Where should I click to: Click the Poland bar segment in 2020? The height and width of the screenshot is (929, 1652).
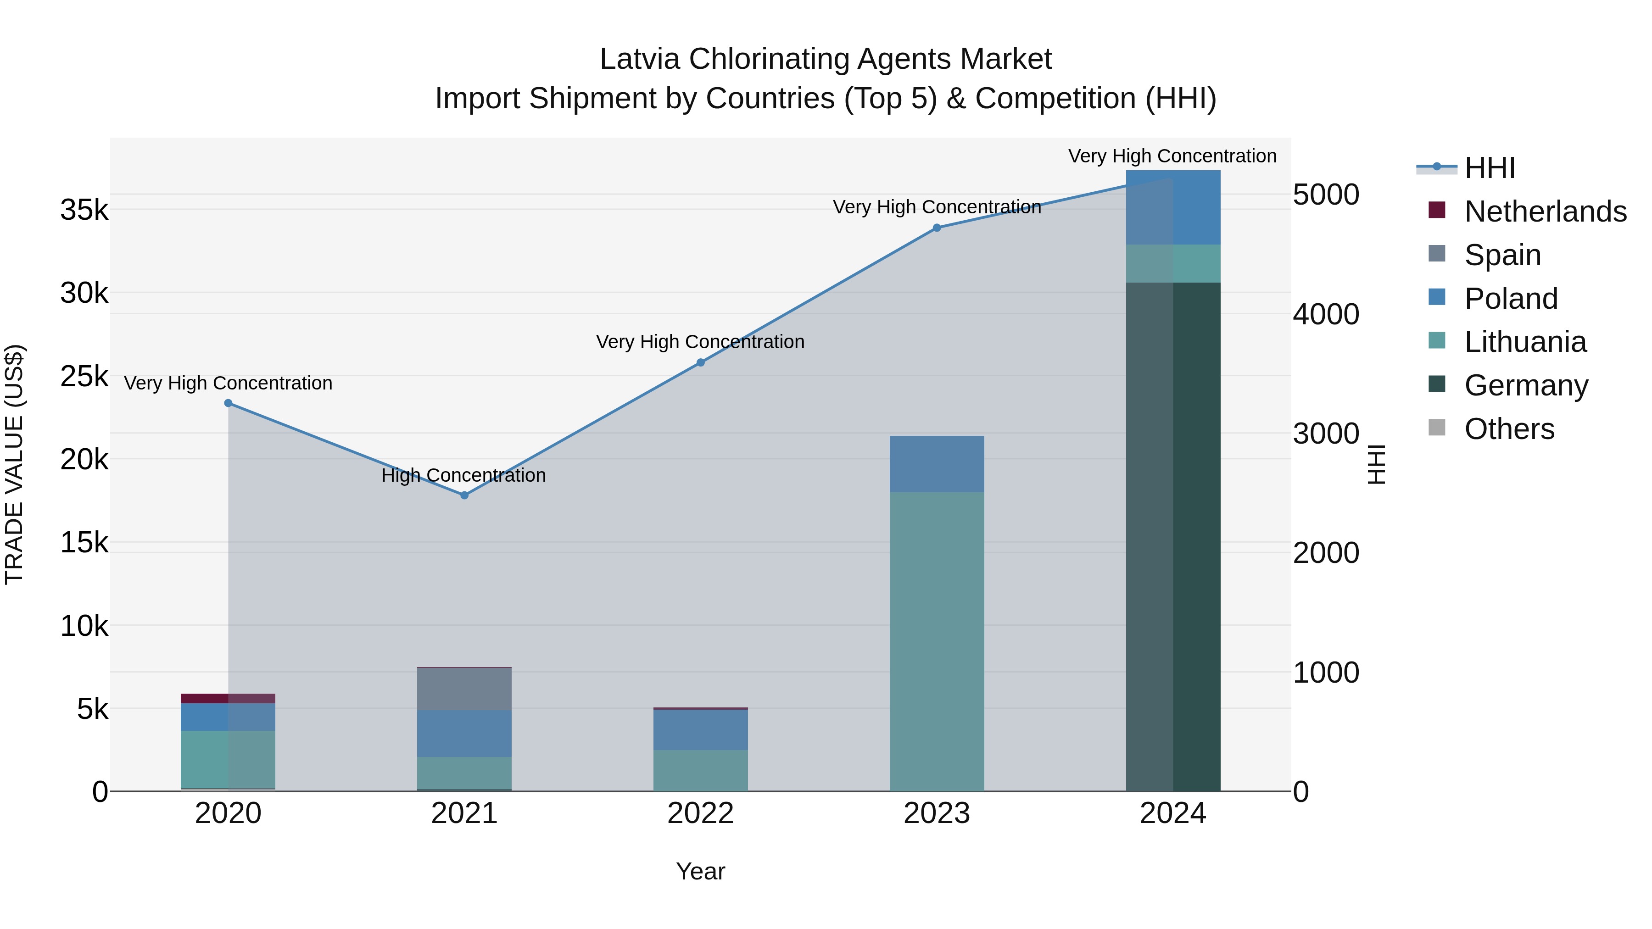tap(229, 718)
